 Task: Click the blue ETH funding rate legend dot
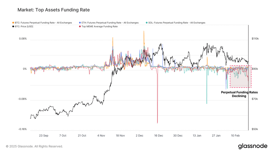[80, 23]
